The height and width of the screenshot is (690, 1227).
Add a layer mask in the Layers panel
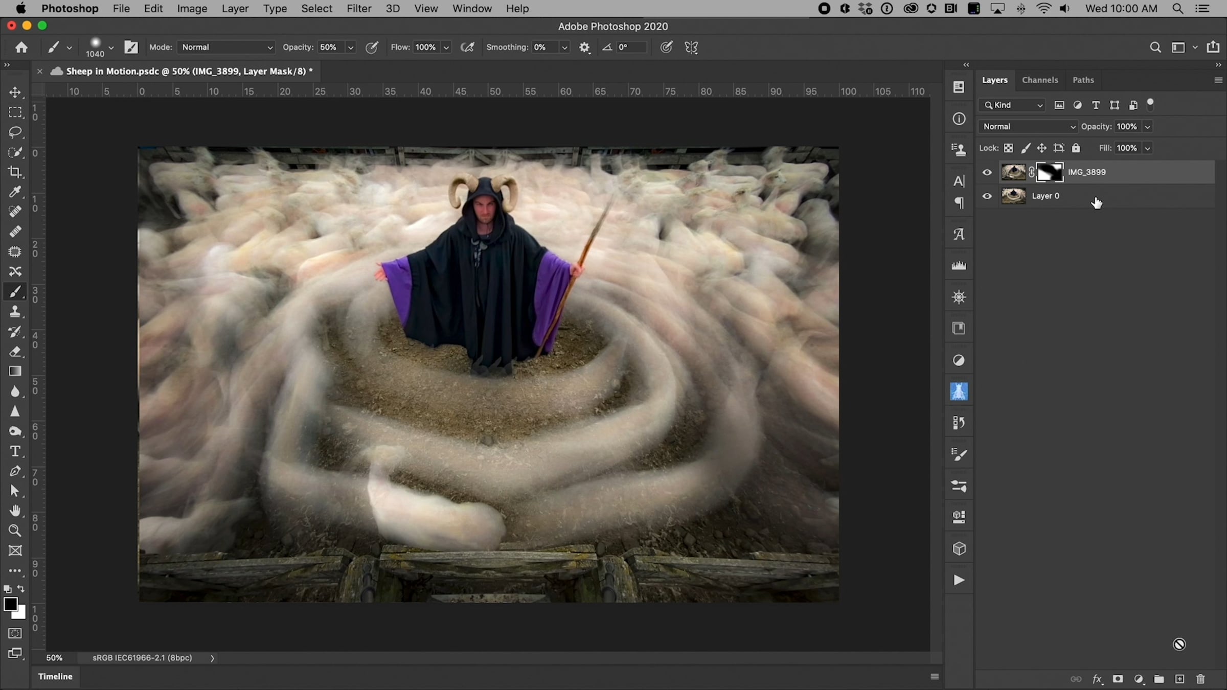[1118, 679]
